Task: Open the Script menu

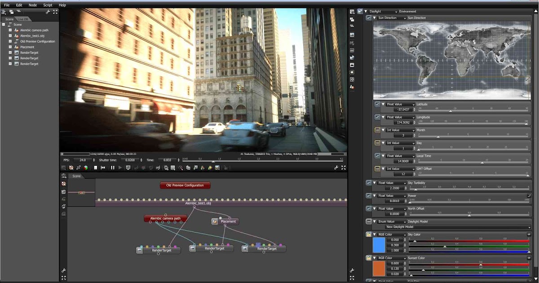Action: 47,5
